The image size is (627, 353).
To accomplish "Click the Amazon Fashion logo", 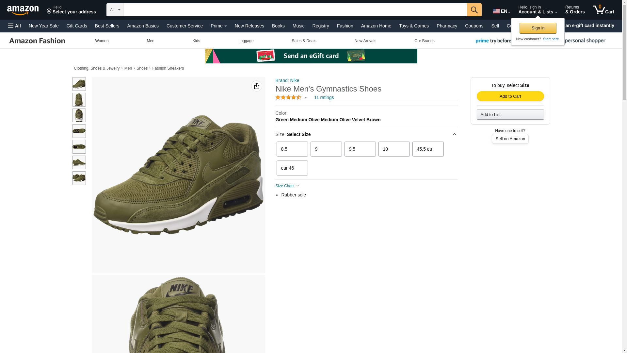I will [x=37, y=41].
